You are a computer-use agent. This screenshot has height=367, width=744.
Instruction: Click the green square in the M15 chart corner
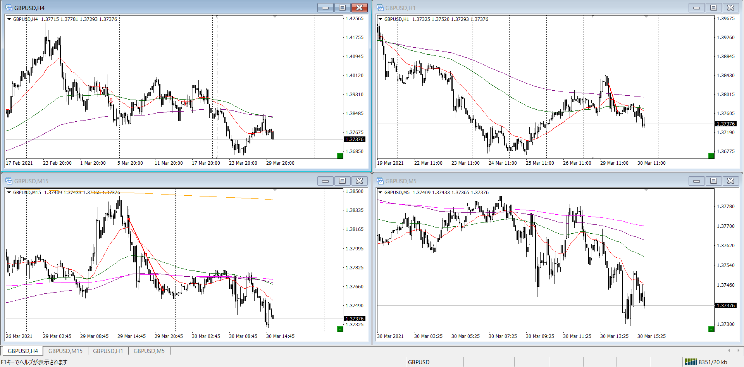point(340,329)
